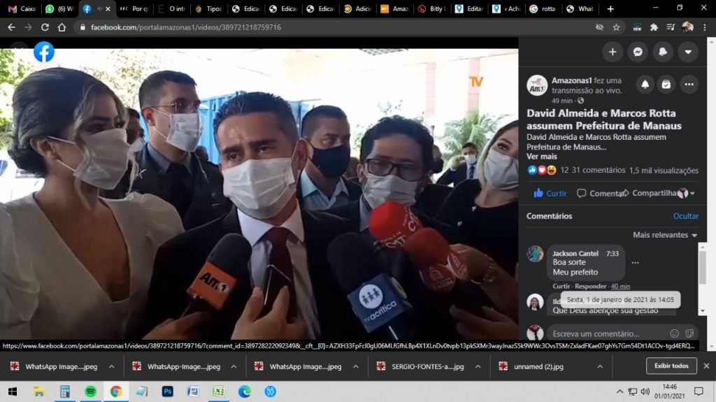Go back in Chrome

pos(11,27)
